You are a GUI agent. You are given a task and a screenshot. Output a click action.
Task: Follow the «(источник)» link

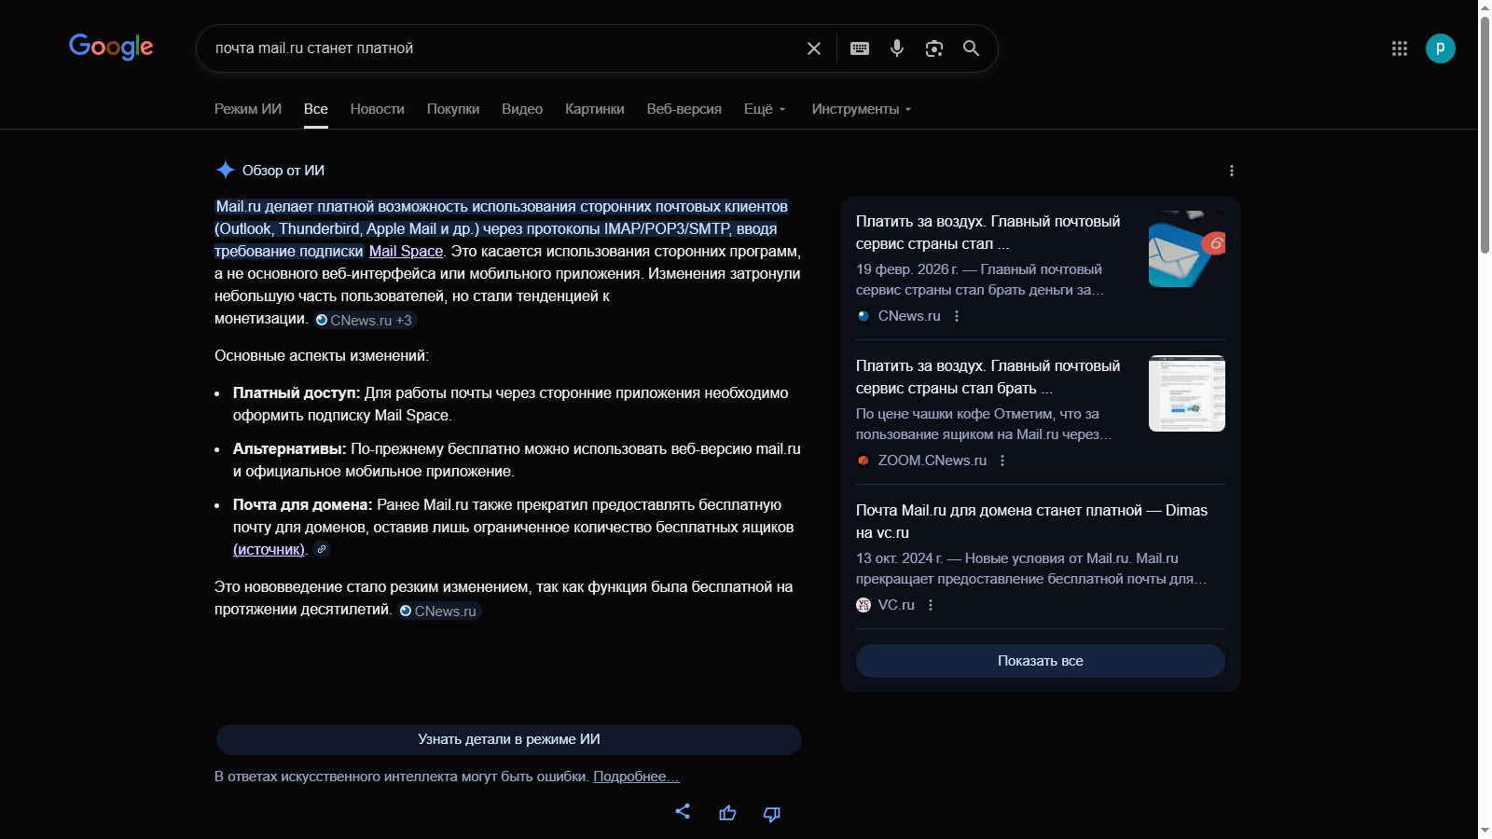269,549
